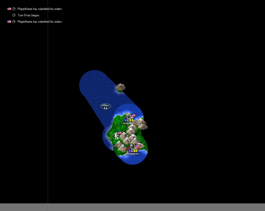The image size is (265, 211).
Task: Click the Casablanca city name label
Action: click(128, 123)
